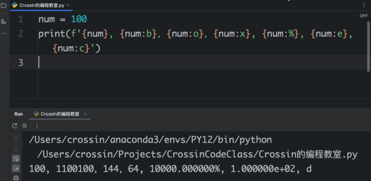Rerun the program with the Rerun icon
371x181 pixels.
15,126
